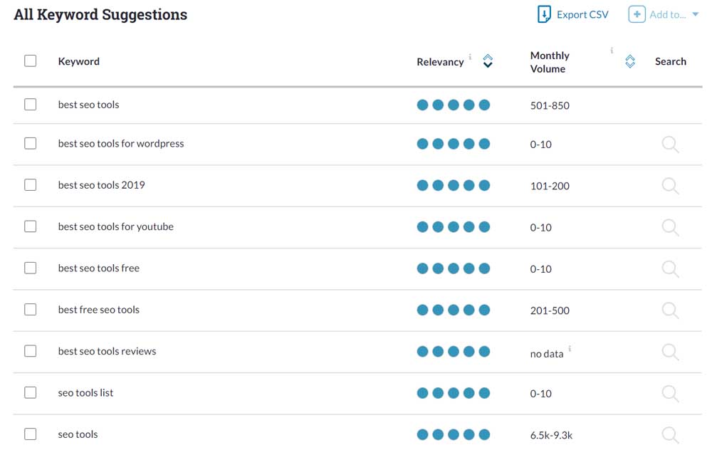712x450 pixels.
Task: Click the magnifier in the 6.5k-9.3k row
Action: pyautogui.click(x=670, y=435)
